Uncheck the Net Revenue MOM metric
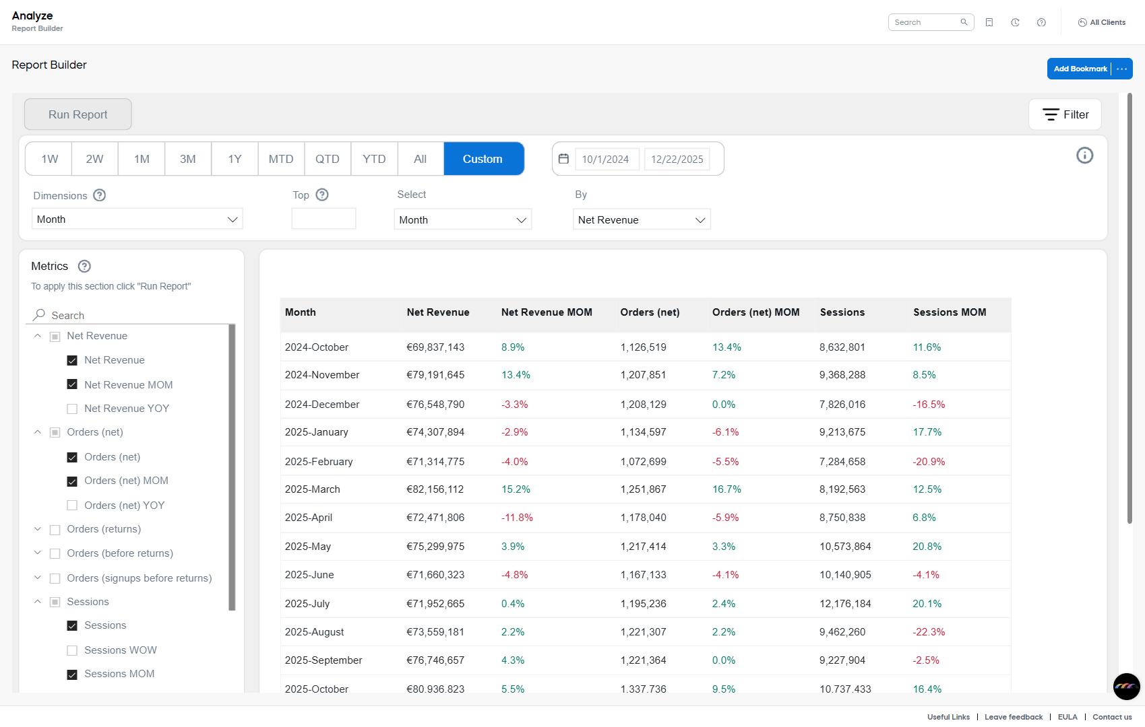This screenshot has height=727, width=1145. click(x=71, y=384)
